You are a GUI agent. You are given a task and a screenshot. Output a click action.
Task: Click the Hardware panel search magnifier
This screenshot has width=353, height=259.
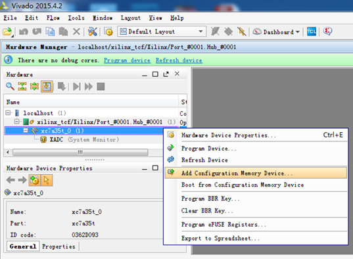tap(10, 86)
